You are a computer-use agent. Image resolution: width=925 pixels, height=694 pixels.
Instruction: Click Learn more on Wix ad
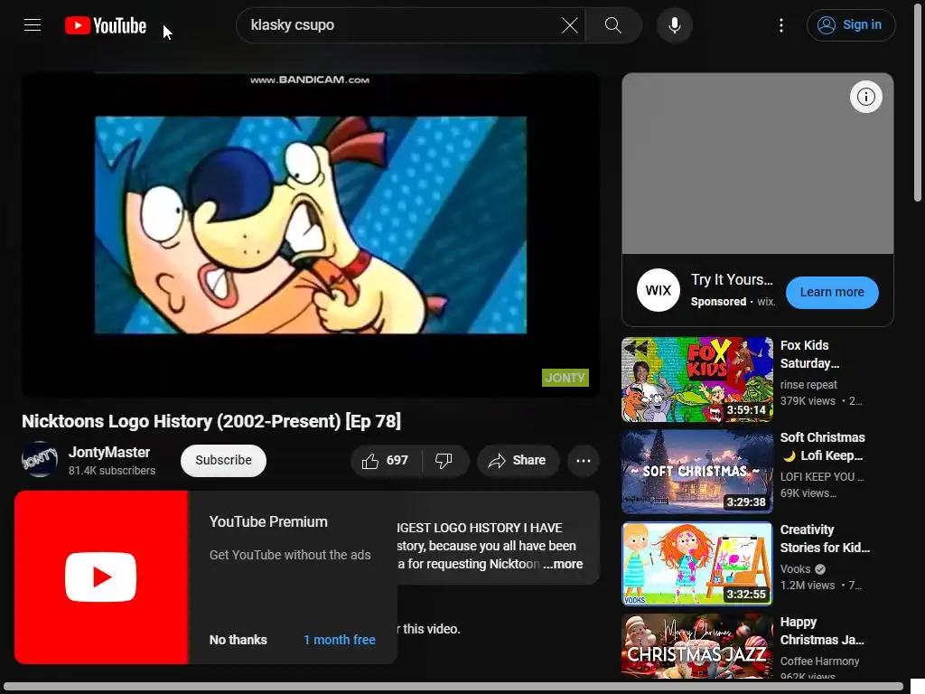click(832, 292)
